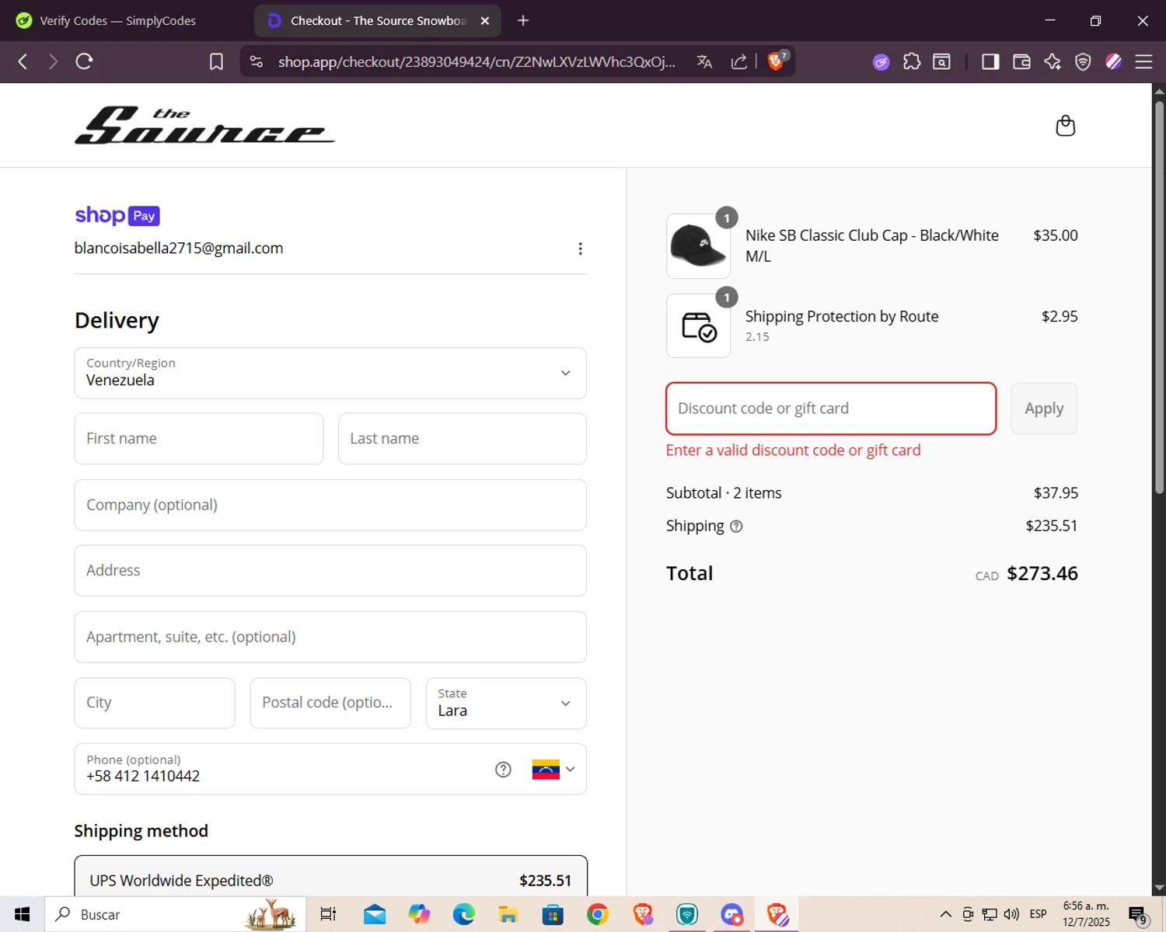This screenshot has height=932, width=1166.
Task: Click The Source logo link
Action: 204,125
